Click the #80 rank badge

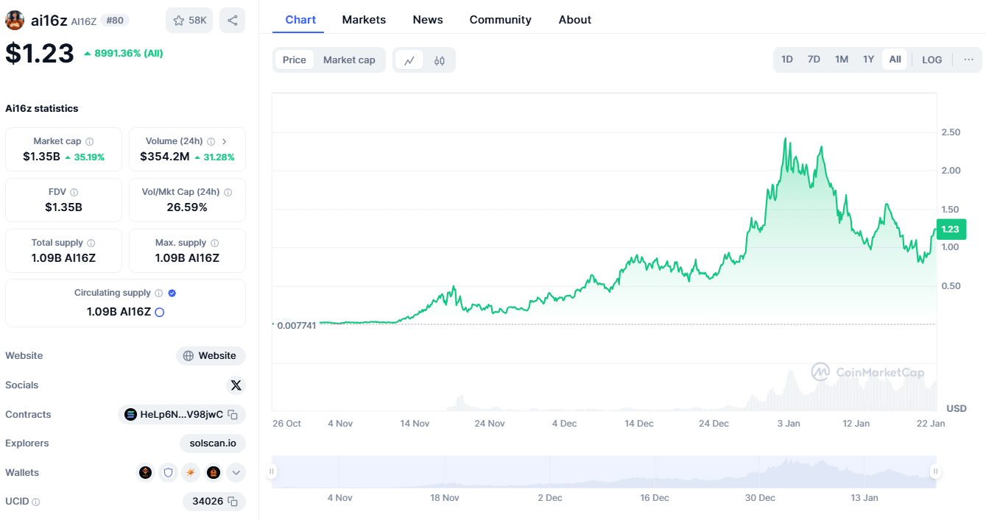115,21
